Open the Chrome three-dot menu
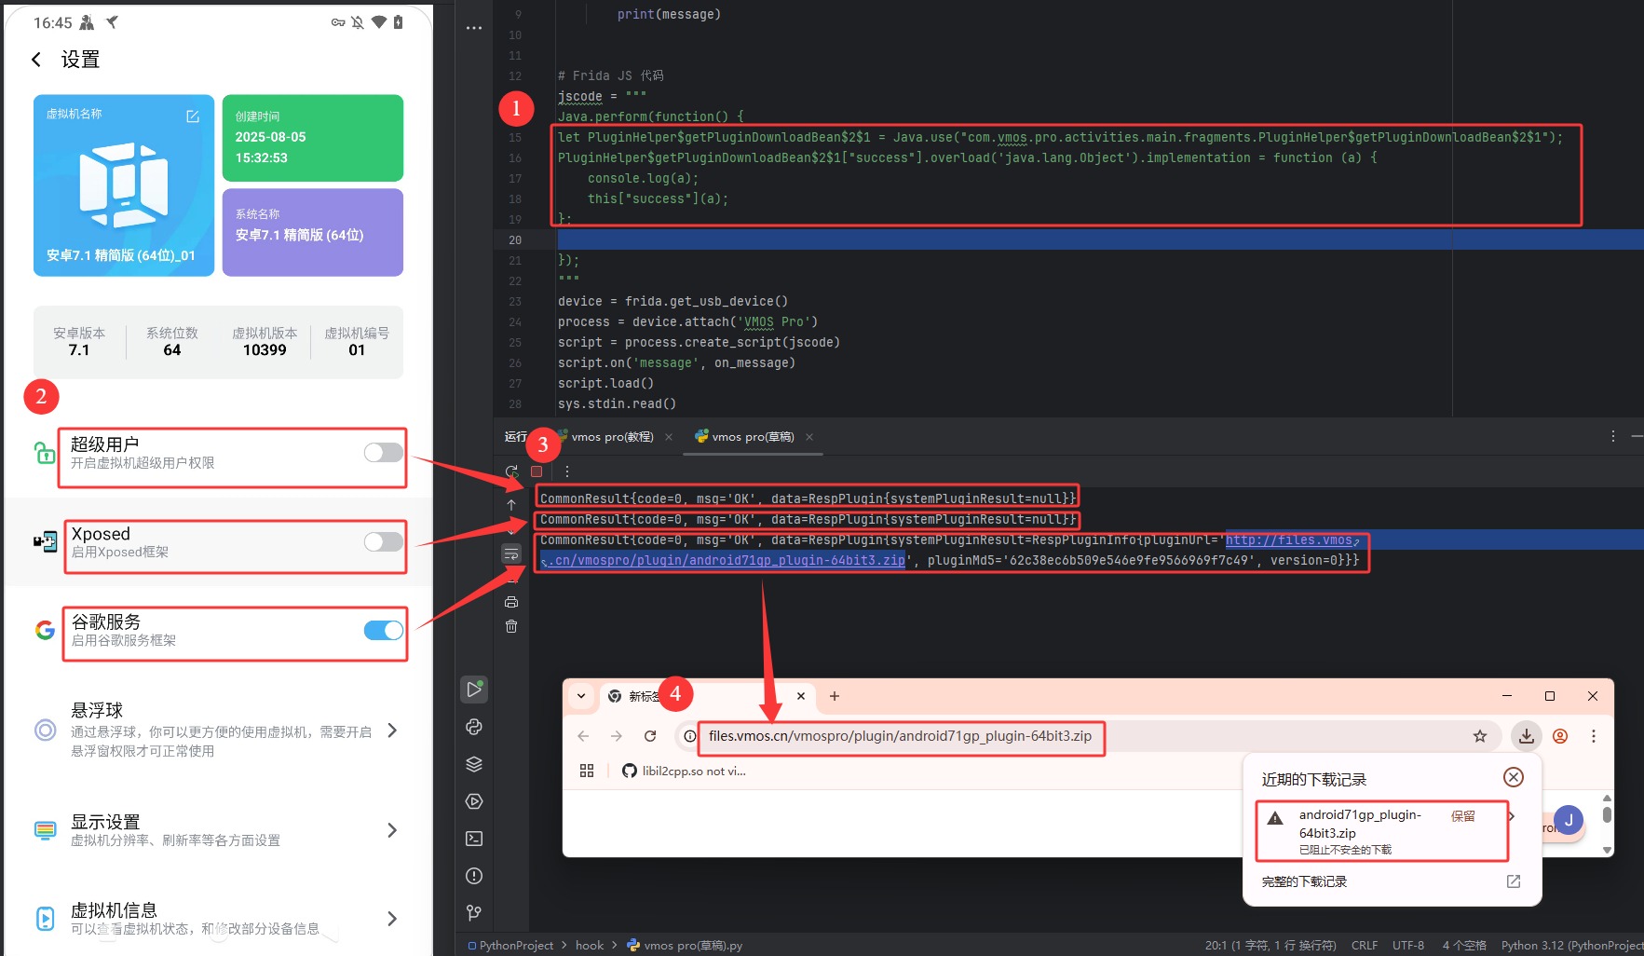The height and width of the screenshot is (956, 1644). pos(1594,736)
